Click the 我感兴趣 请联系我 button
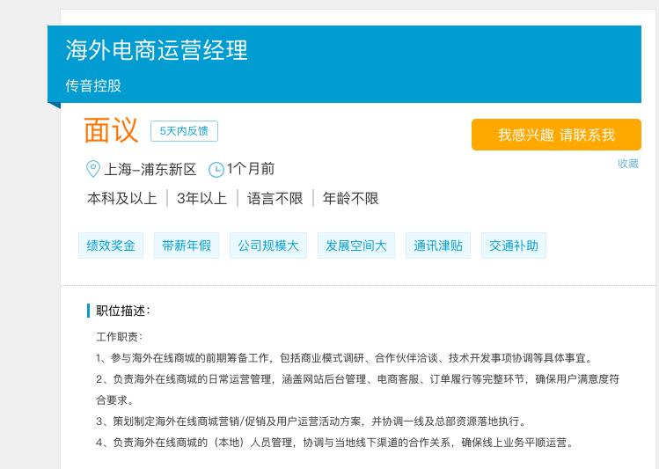 point(556,135)
